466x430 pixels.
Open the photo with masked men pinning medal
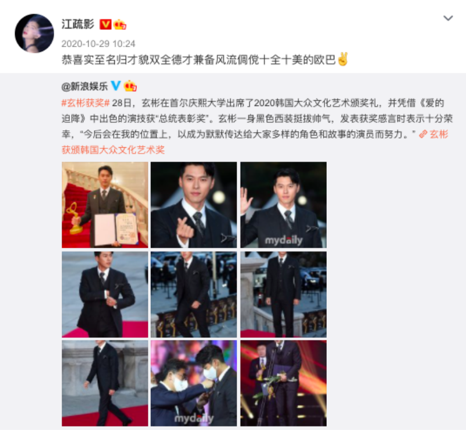coord(194,383)
